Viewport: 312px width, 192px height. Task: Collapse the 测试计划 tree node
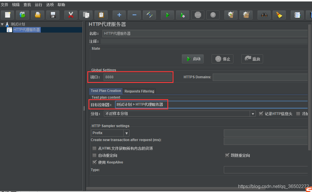(x=2, y=24)
